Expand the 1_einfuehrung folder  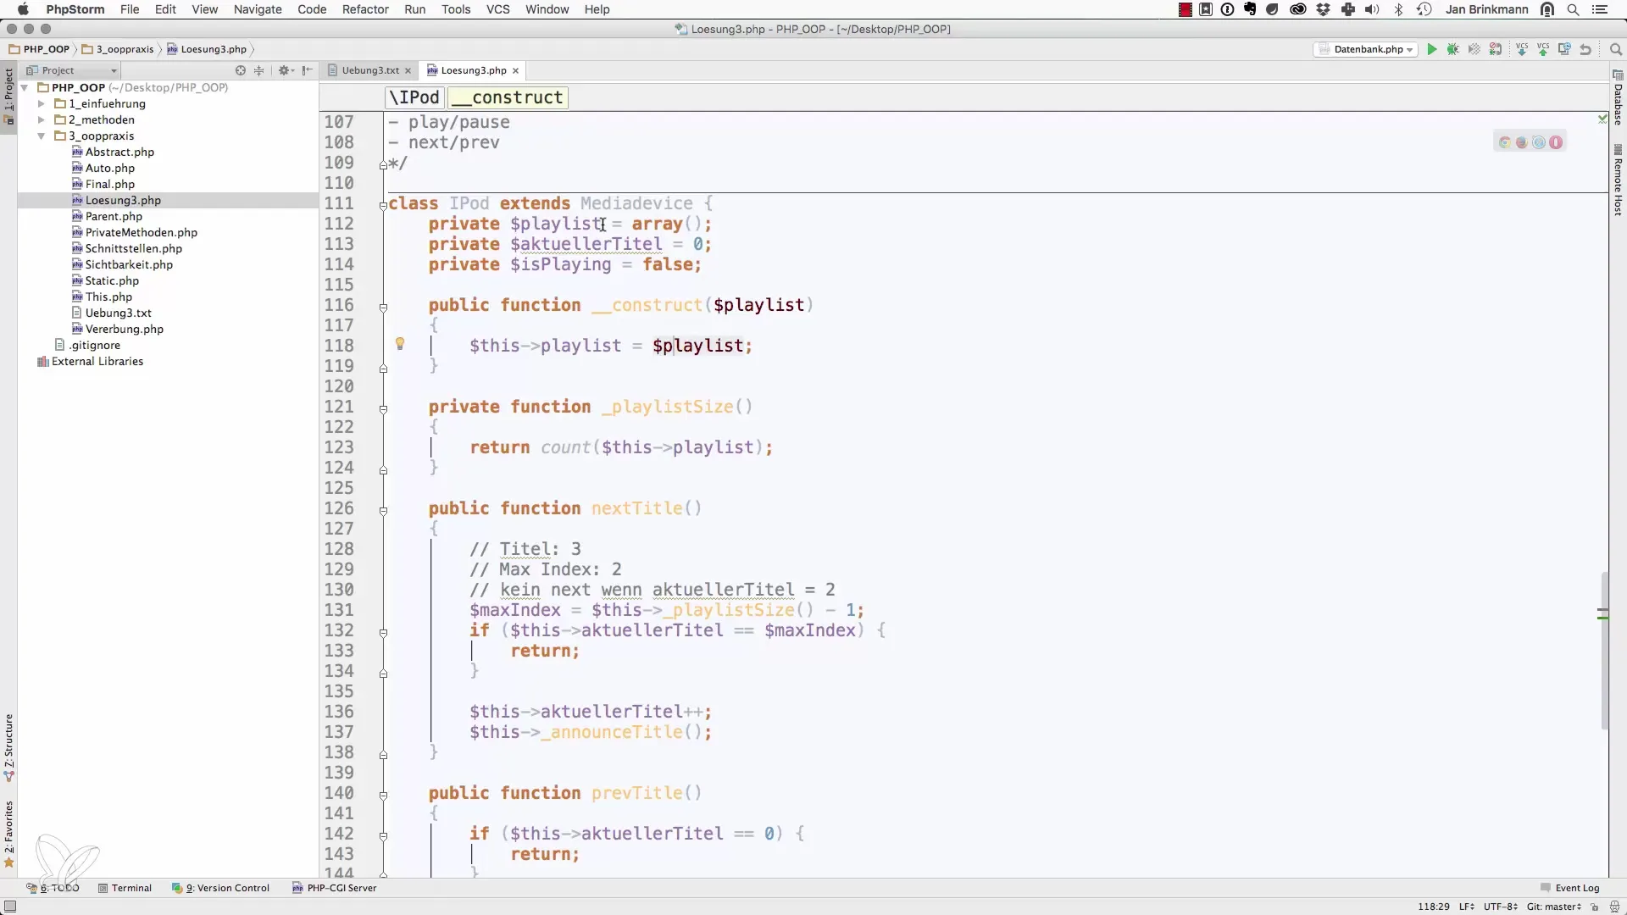pyautogui.click(x=41, y=103)
